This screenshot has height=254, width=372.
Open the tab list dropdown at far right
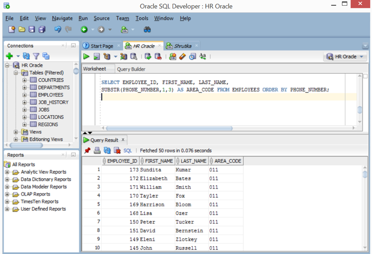365,46
